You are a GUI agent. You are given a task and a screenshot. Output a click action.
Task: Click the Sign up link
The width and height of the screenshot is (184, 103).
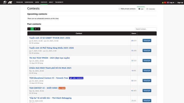tap(180, 2)
